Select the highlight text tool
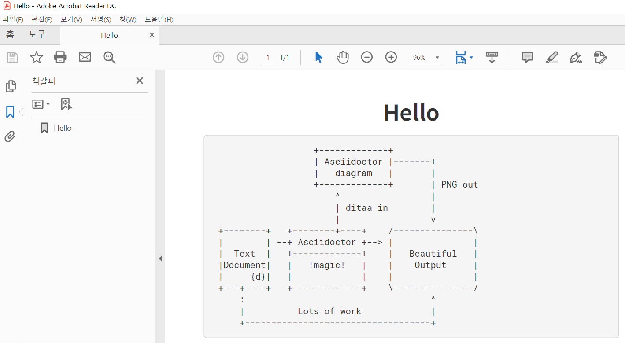The image size is (625, 343). [x=551, y=57]
